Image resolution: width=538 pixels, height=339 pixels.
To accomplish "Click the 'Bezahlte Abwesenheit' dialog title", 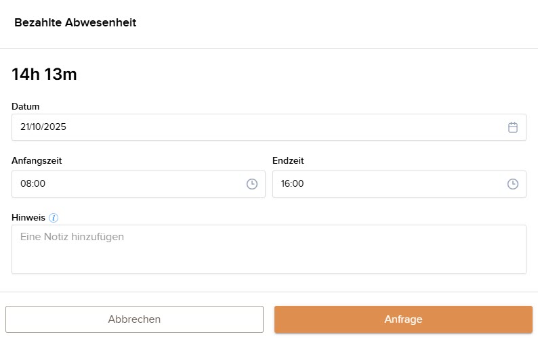I will 75,23.
